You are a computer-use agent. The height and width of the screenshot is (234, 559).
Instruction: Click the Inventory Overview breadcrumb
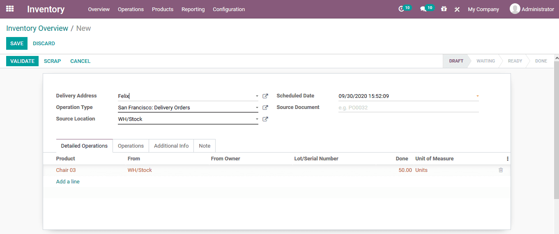pos(37,28)
